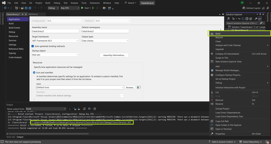271x144 pixels.
Task: Select Icon and manifest radio button
Action: [x=34, y=73]
